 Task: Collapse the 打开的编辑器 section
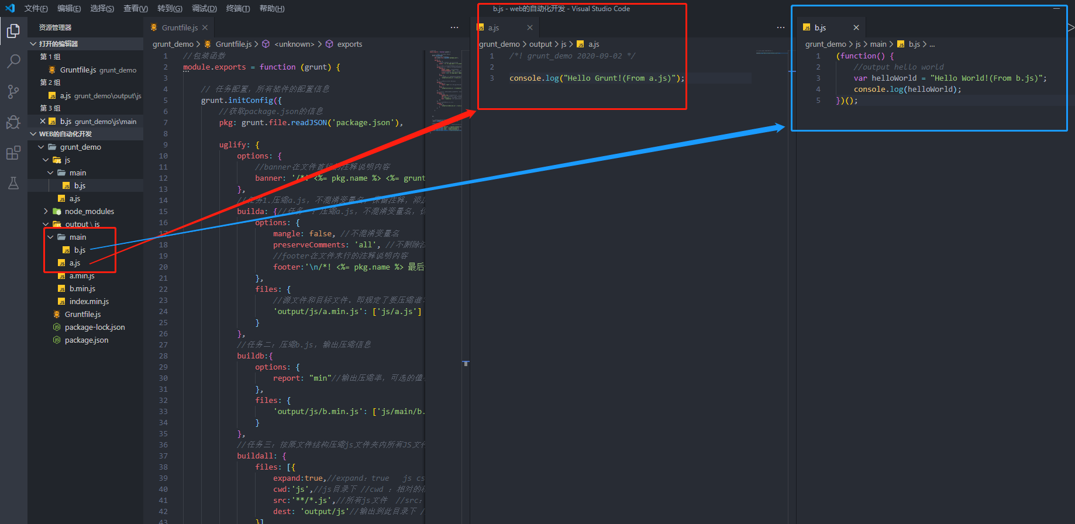coord(85,44)
